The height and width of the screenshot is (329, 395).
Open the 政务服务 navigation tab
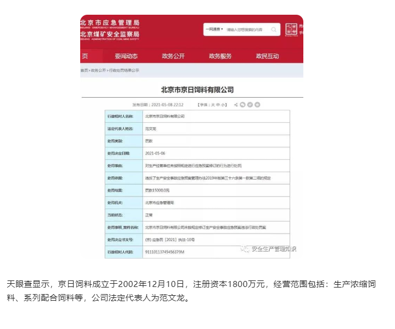coord(220,56)
